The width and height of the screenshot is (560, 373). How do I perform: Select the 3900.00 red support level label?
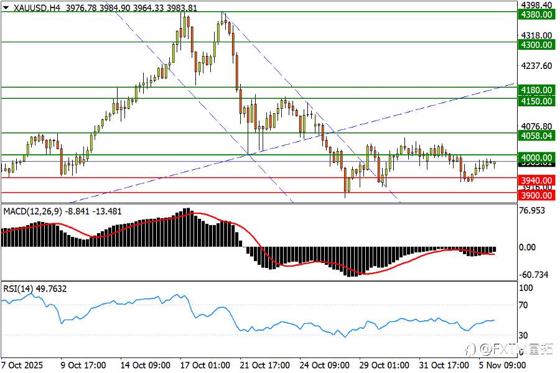(x=536, y=195)
